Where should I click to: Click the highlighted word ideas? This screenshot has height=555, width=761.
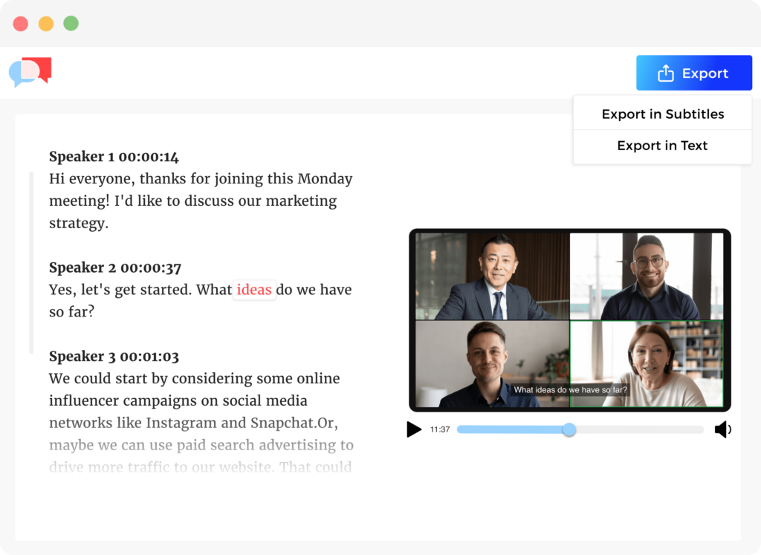tap(255, 290)
